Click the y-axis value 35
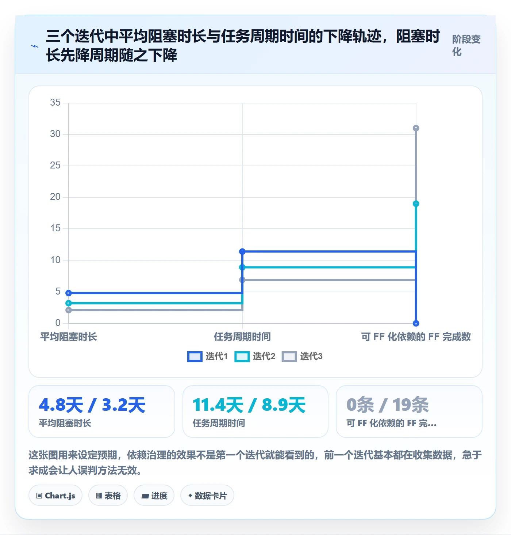This screenshot has width=511, height=535. pyautogui.click(x=55, y=102)
